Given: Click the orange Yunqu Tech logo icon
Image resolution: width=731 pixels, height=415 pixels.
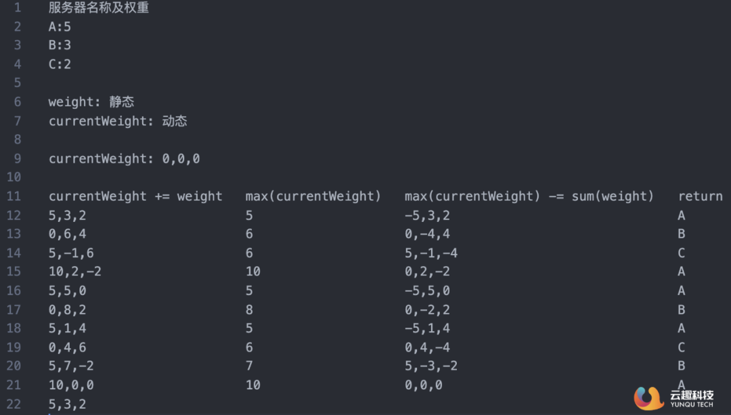Looking at the screenshot, I should pyautogui.click(x=648, y=397).
